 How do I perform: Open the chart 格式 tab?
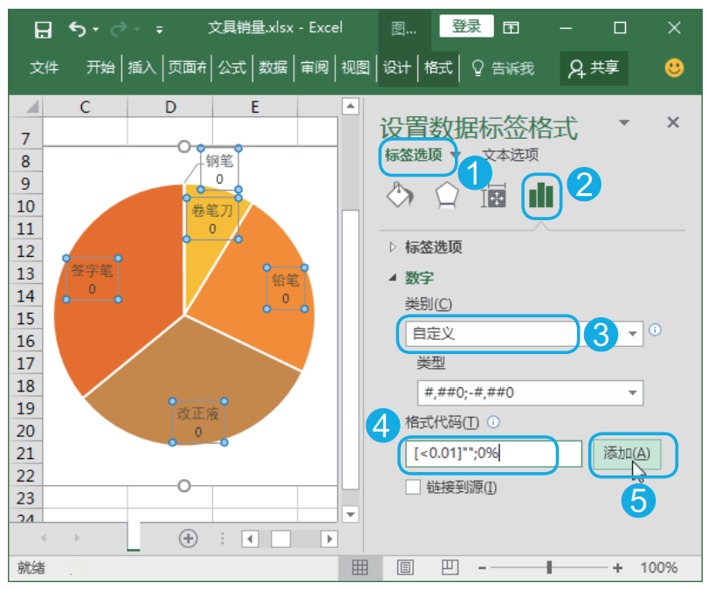pyautogui.click(x=438, y=68)
